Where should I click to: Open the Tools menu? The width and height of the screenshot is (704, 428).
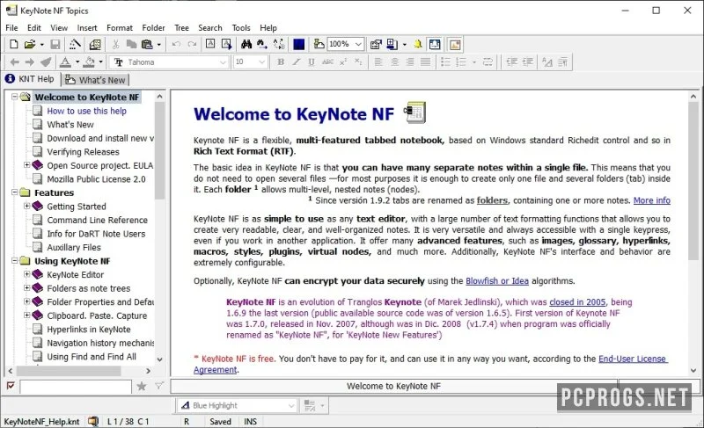pos(241,28)
